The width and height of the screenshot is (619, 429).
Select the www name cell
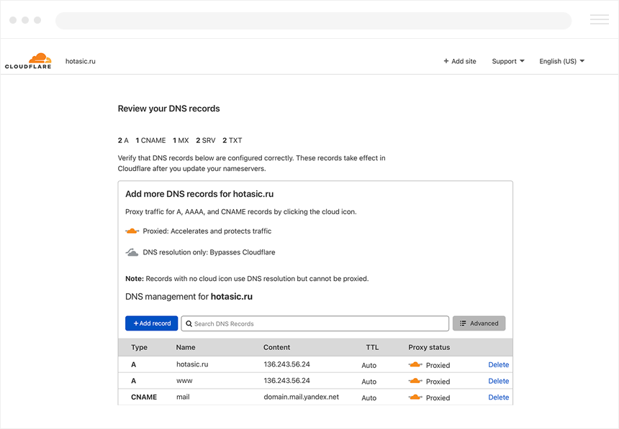[184, 381]
